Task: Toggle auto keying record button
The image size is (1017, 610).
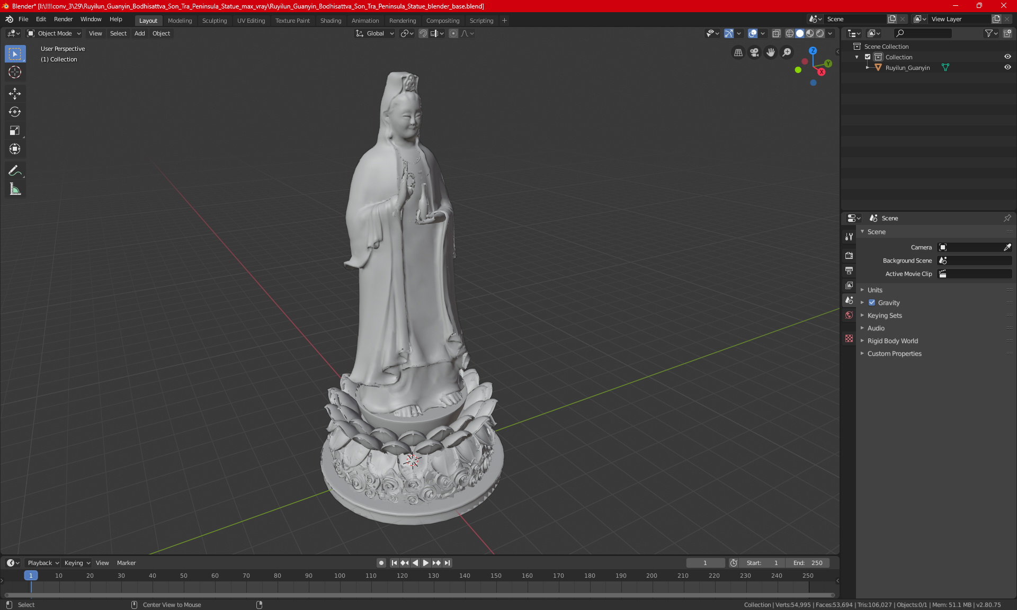Action: click(x=381, y=563)
